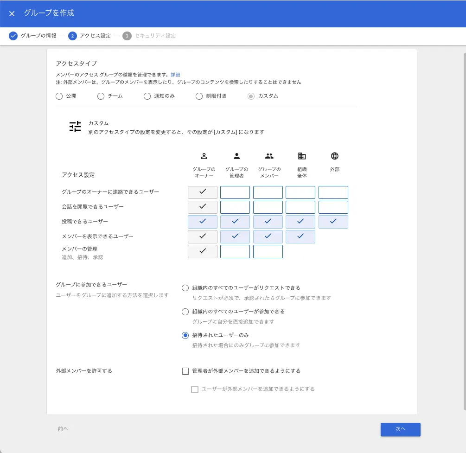Uncheck group members viewing members permission
466x453 pixels.
pos(268,237)
